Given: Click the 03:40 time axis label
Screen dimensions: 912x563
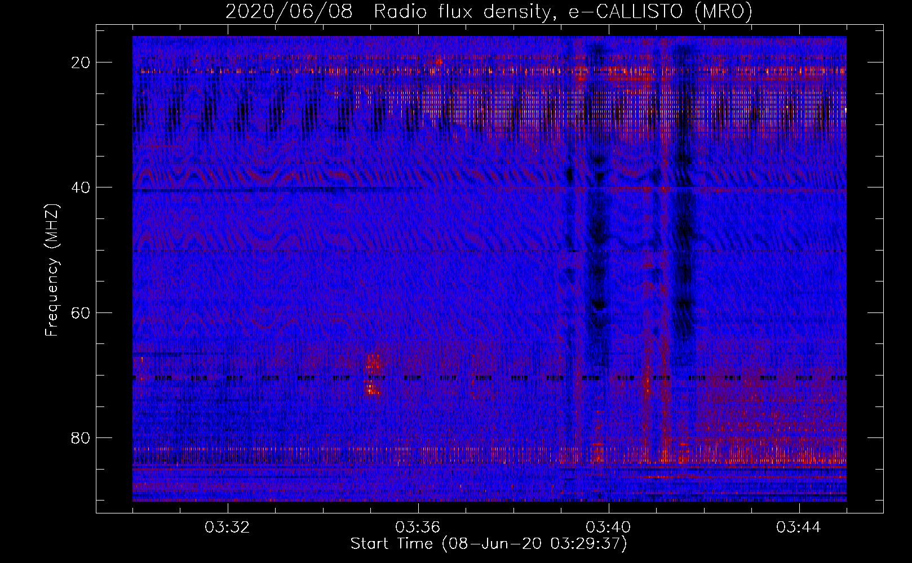Looking at the screenshot, I should point(608,528).
